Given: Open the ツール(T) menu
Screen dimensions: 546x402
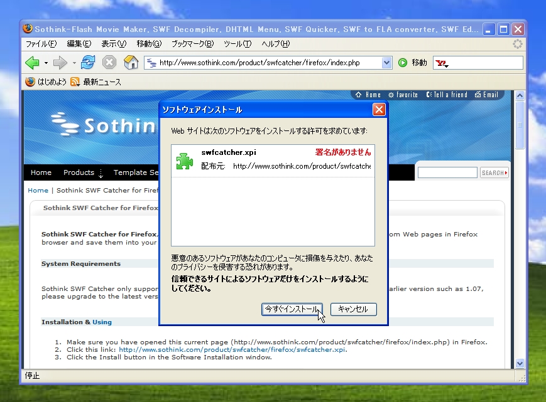Looking at the screenshot, I should click(x=238, y=44).
